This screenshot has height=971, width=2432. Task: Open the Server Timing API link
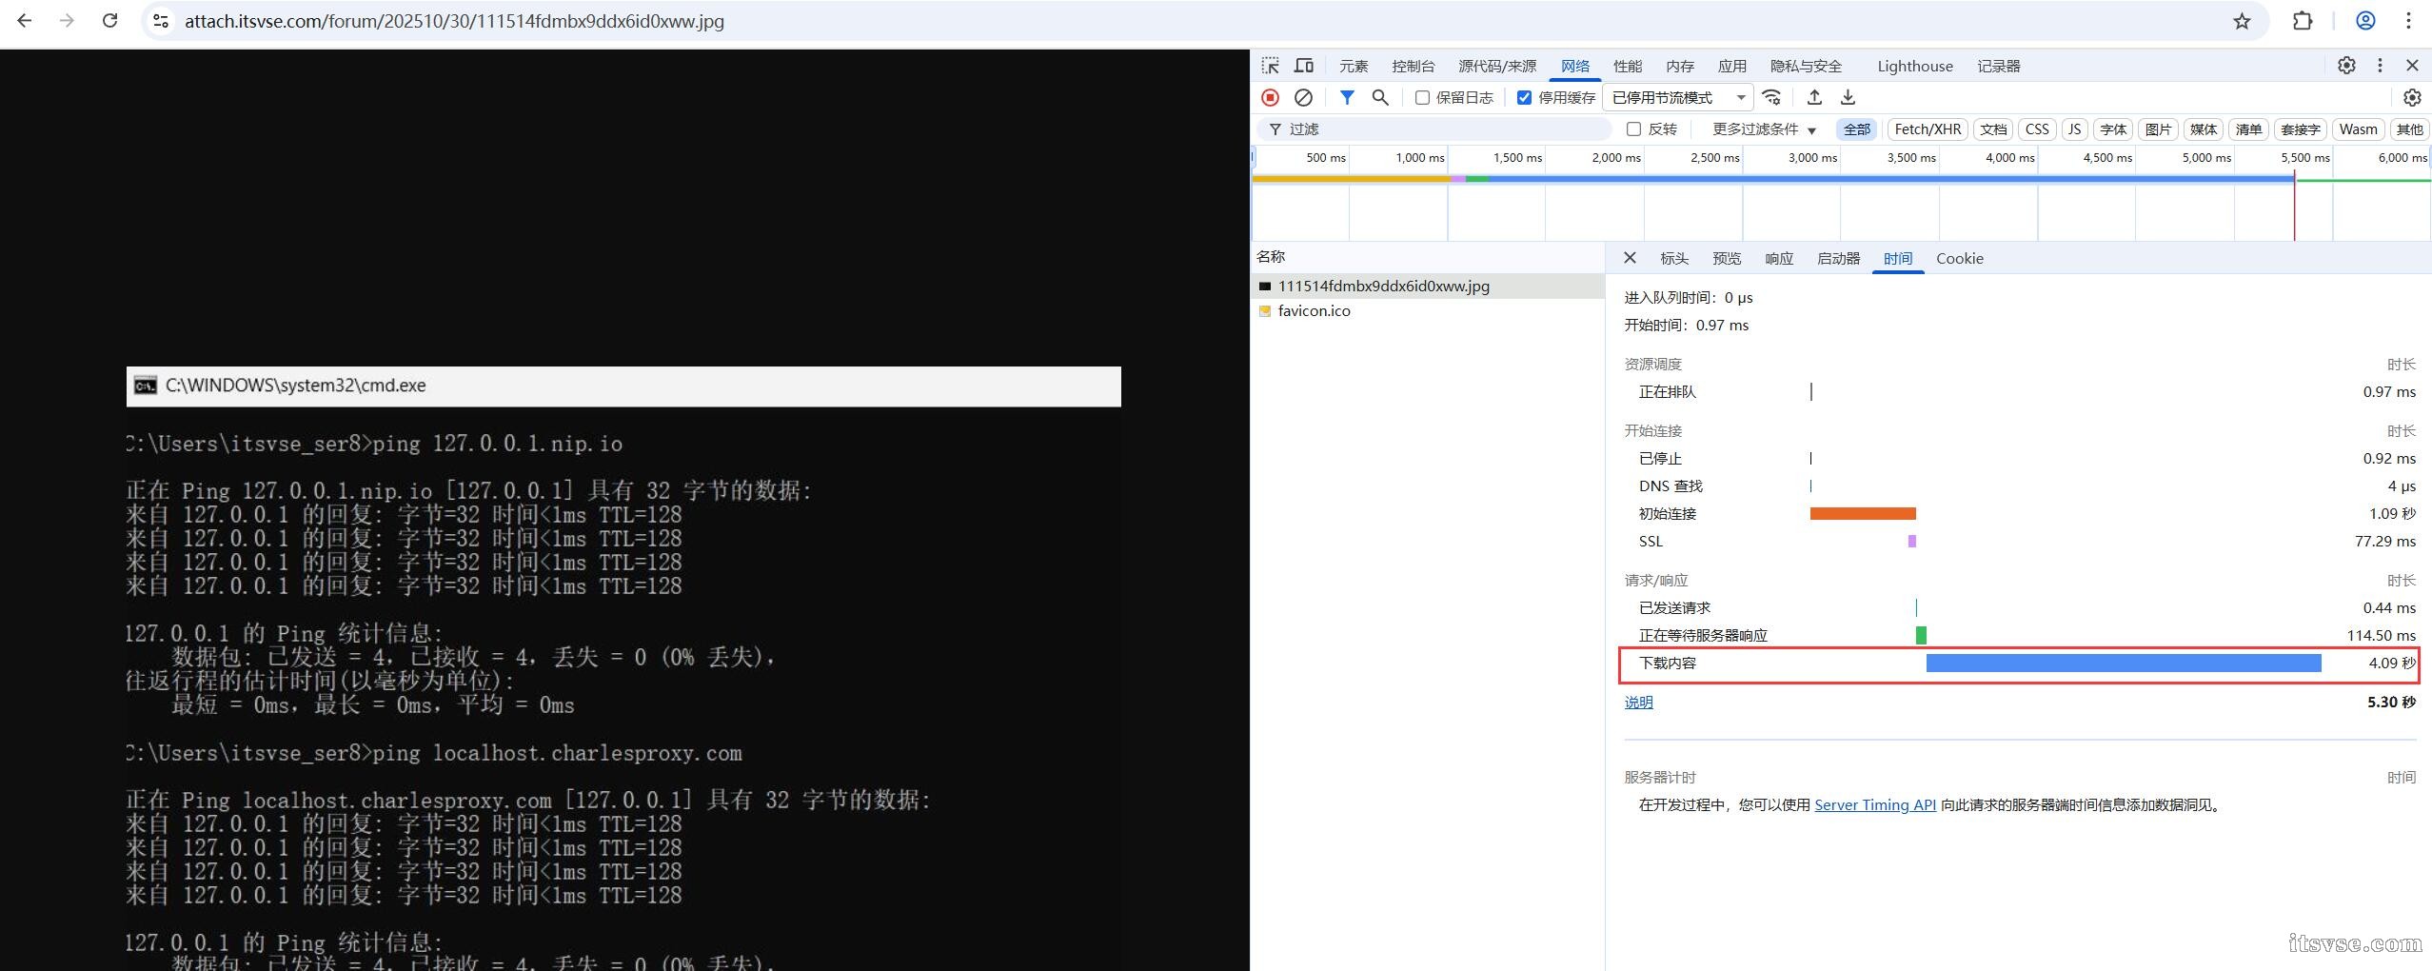tap(1875, 804)
